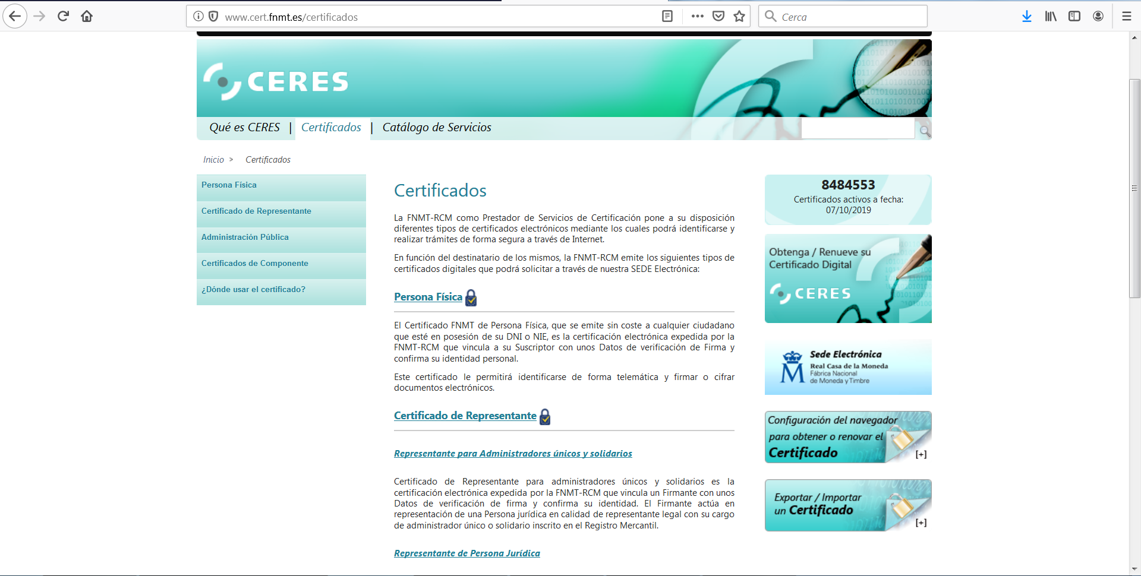Open Representante para Administradores únicos y solidarios link

point(513,454)
